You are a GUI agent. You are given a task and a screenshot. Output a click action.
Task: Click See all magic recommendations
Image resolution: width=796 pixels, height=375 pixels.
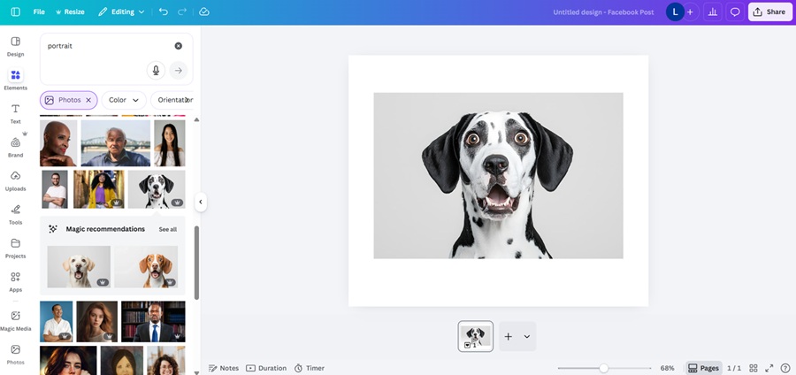[x=167, y=229]
